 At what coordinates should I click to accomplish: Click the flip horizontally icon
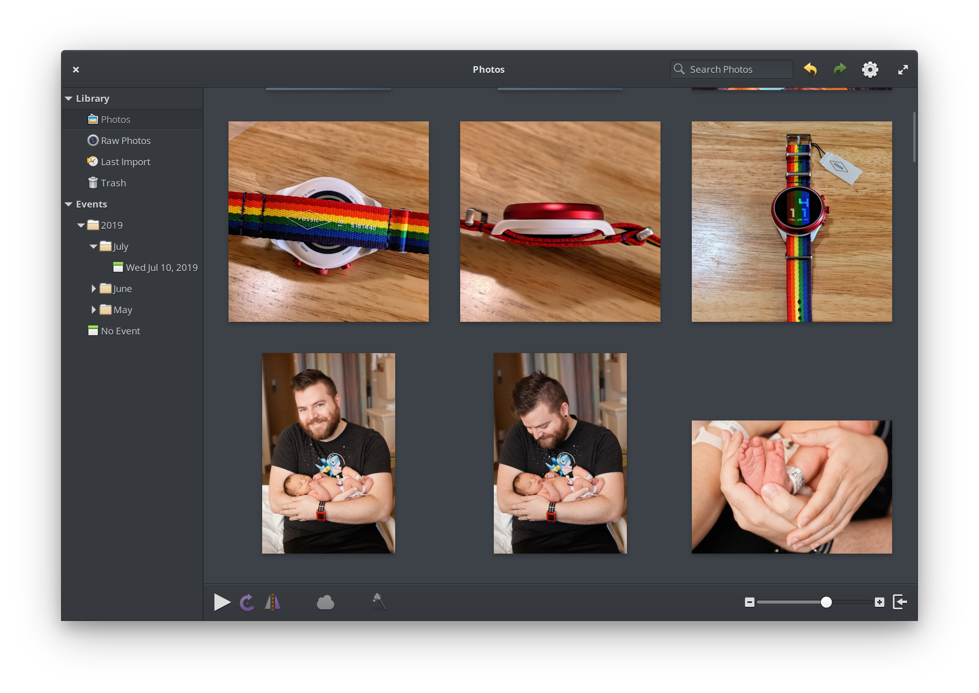272,602
